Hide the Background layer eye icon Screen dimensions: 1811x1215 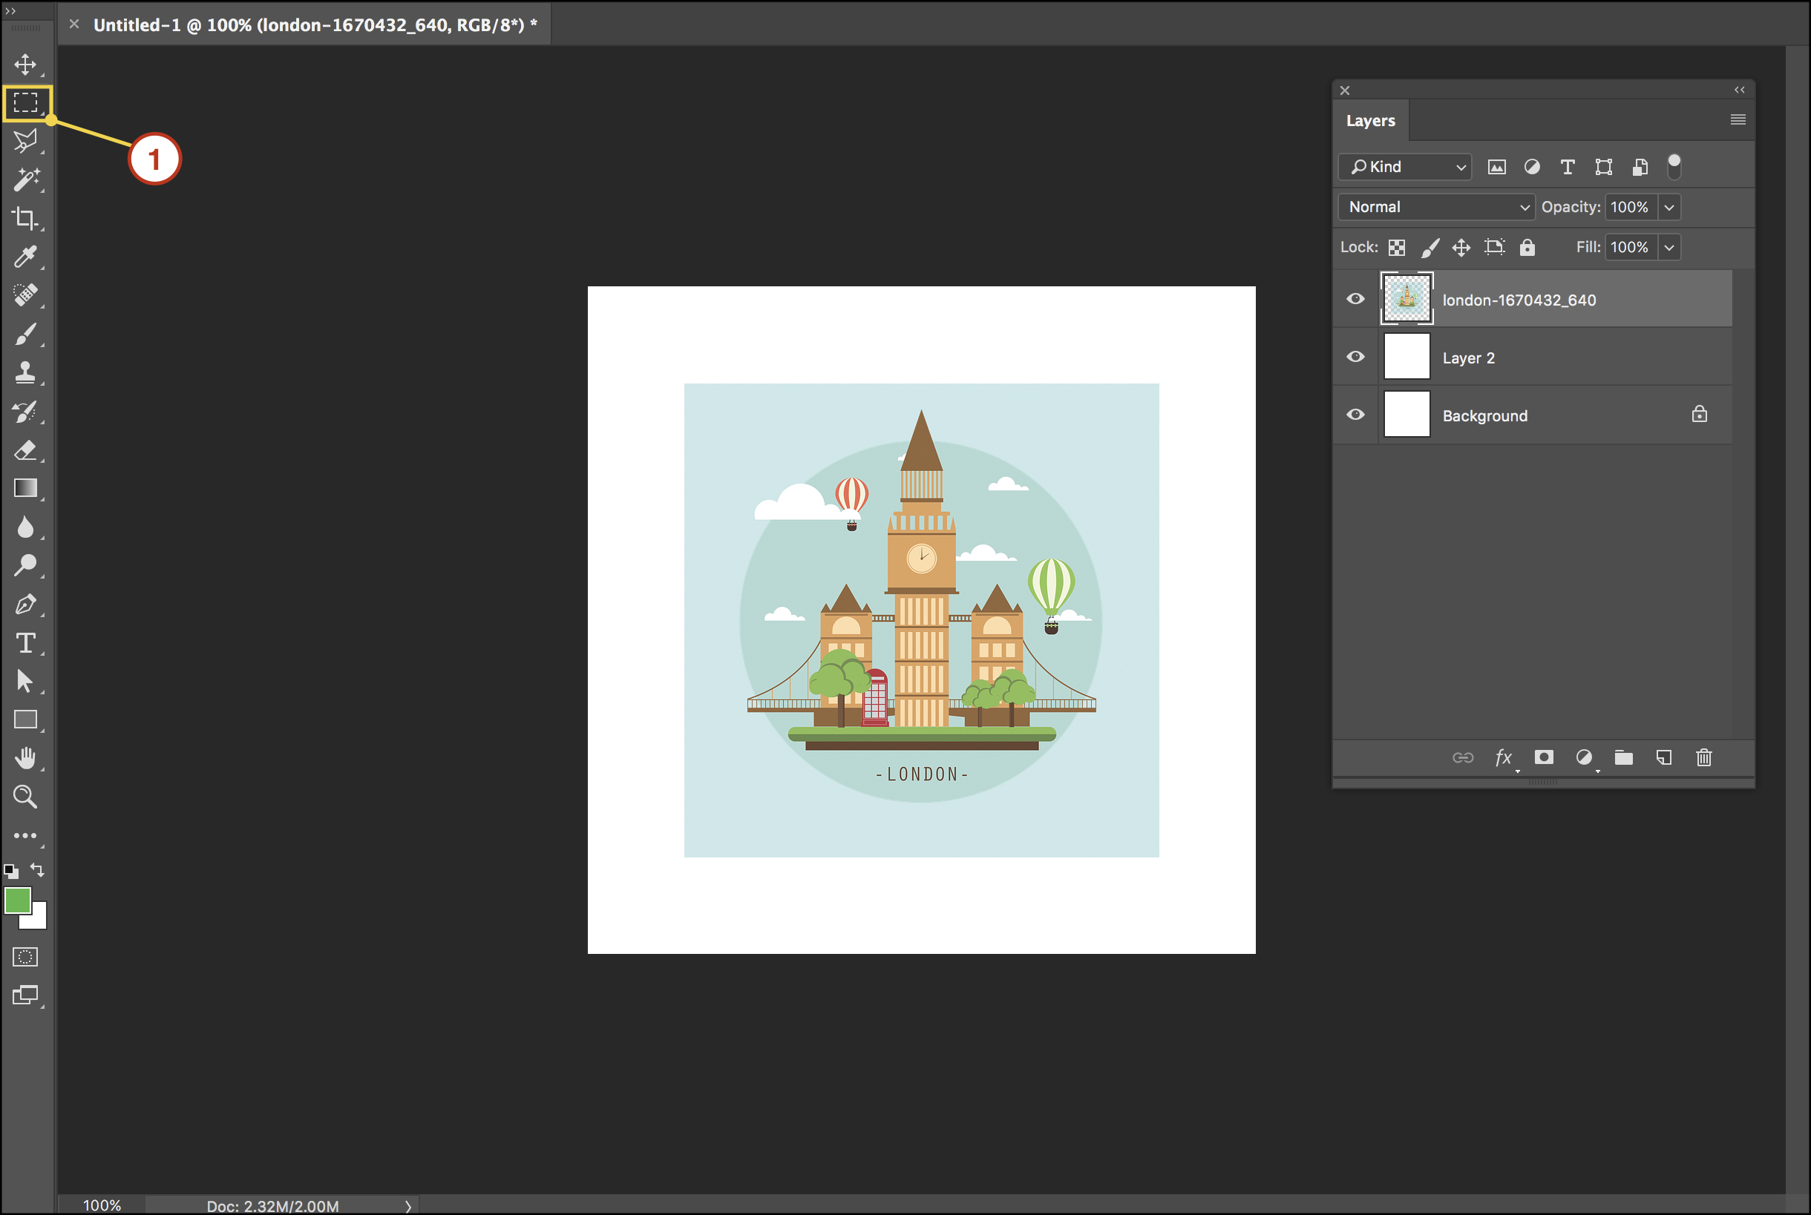(x=1355, y=415)
